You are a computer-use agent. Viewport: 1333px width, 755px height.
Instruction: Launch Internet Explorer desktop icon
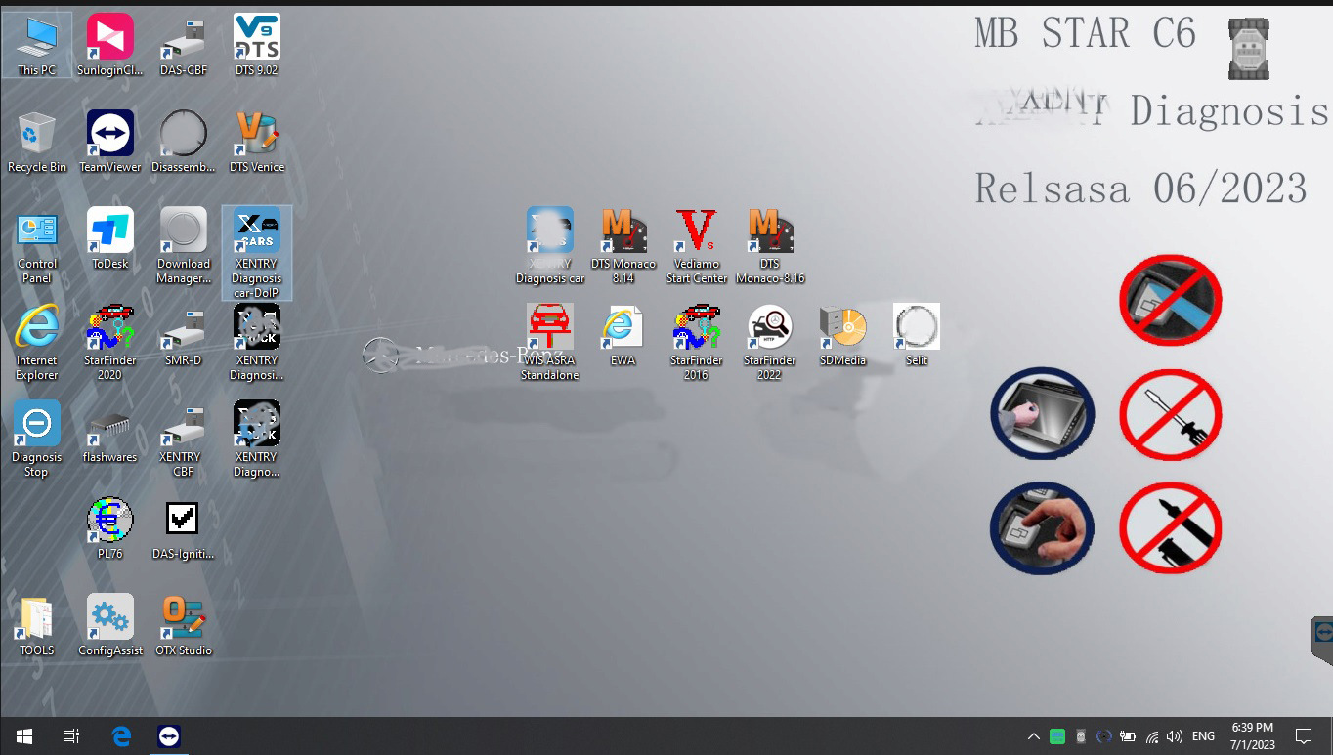coord(36,343)
